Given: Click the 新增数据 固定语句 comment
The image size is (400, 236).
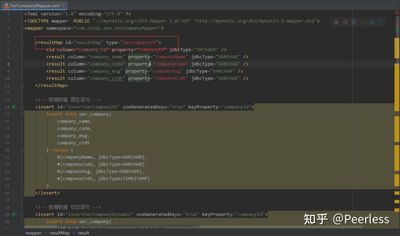Looking at the screenshot, I should pyautogui.click(x=68, y=100).
